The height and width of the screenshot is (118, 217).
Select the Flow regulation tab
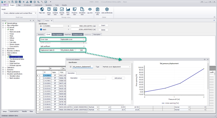pyautogui.click(x=57, y=34)
